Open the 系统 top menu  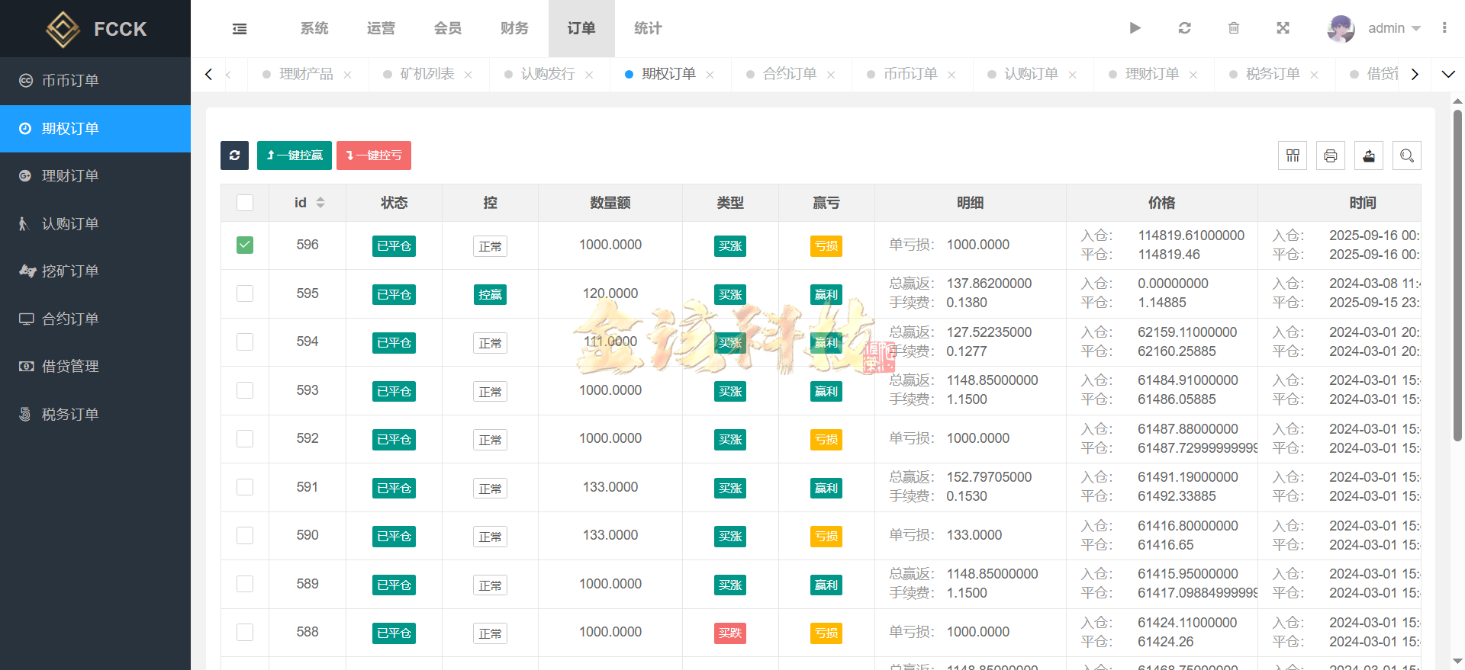pyautogui.click(x=314, y=28)
